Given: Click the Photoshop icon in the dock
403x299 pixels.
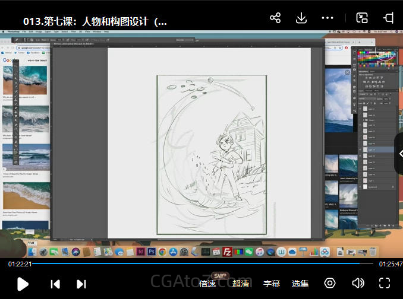Looking at the screenshot, I should point(151,252).
